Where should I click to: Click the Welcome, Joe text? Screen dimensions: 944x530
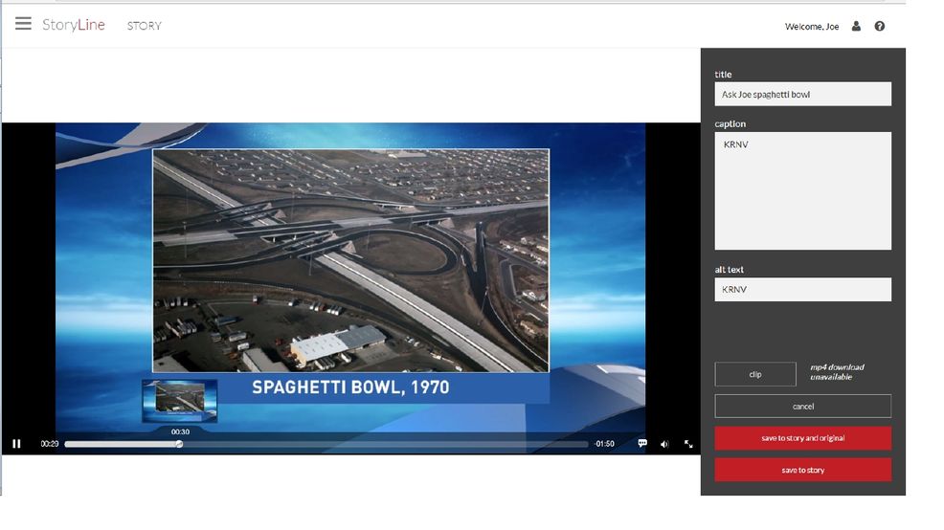(x=812, y=27)
